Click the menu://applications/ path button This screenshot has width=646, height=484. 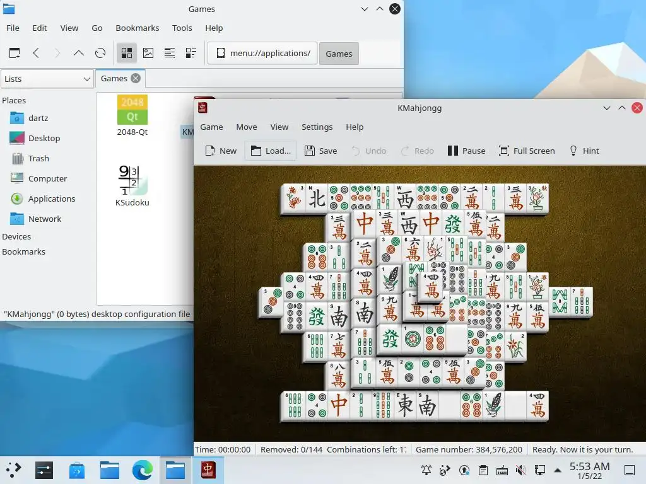[262, 53]
